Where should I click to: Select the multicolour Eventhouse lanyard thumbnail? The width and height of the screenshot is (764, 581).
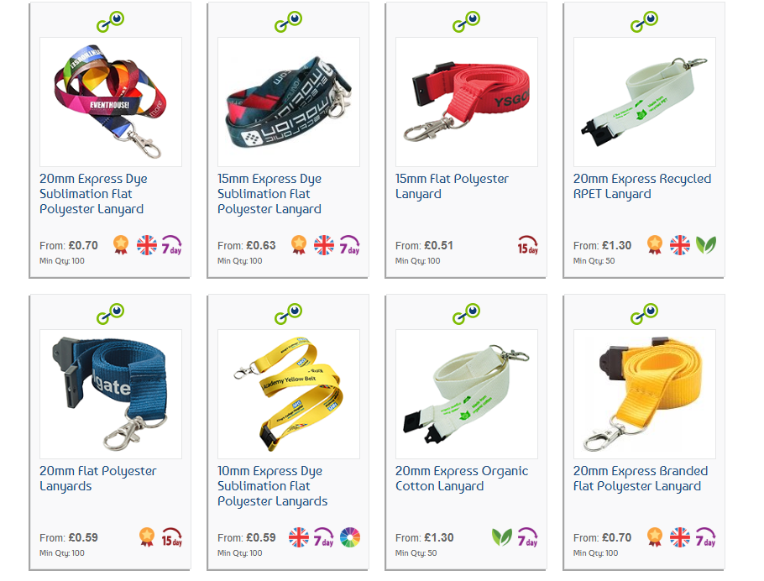click(x=111, y=102)
